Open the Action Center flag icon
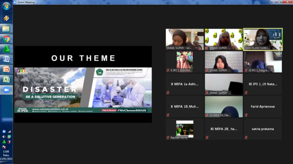The height and width of the screenshot is (164, 293). (4, 147)
